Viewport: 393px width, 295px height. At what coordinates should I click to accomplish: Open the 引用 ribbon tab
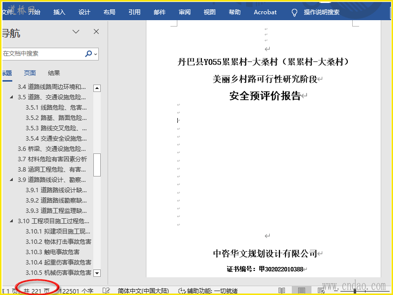(x=134, y=12)
